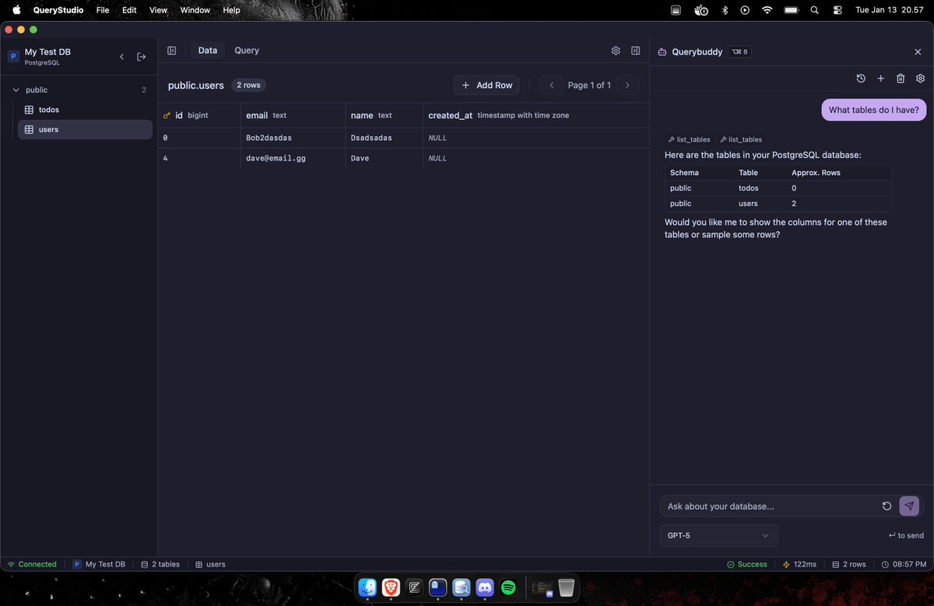Image resolution: width=934 pixels, height=606 pixels.
Task: Start a new Querybuddy chat with plus icon
Action: (881, 79)
